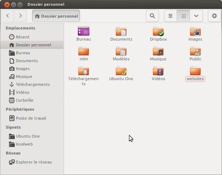222x175 pixels.
Task: Open the gear settings menu
Action: click(214, 16)
